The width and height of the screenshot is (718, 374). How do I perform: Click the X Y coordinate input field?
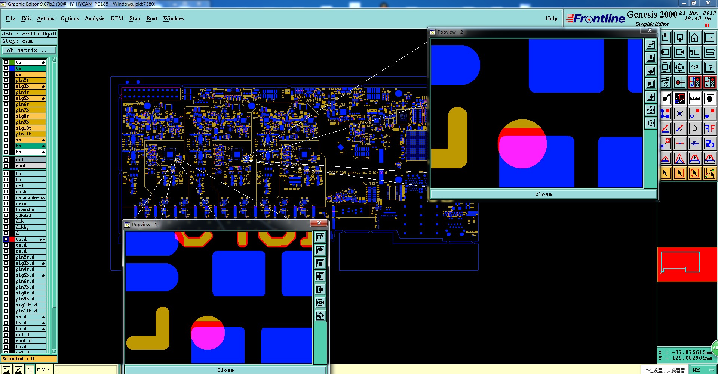click(x=86, y=370)
